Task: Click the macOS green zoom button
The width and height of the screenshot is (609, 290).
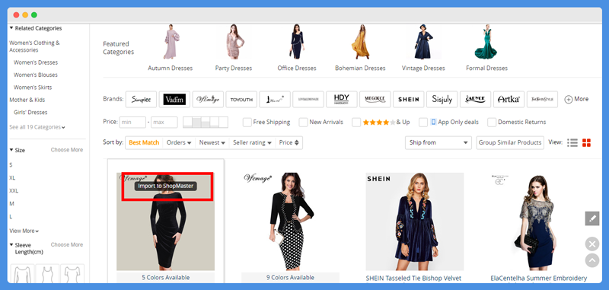Action: pyautogui.click(x=34, y=14)
